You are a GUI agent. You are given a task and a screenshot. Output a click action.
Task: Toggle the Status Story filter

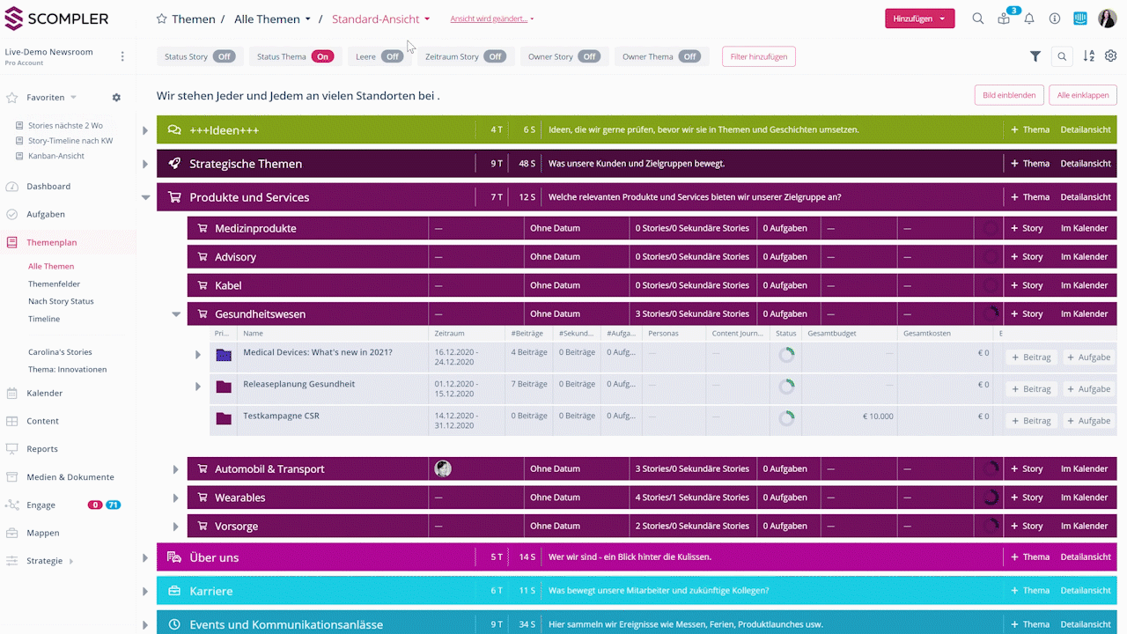coord(225,56)
